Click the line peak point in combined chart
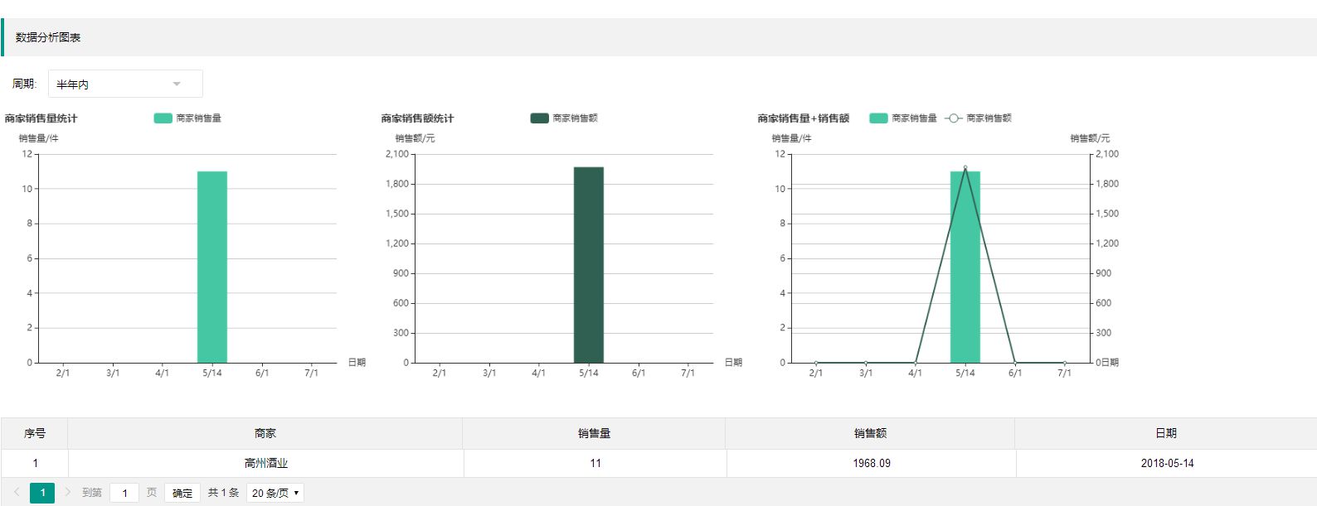 pos(965,168)
